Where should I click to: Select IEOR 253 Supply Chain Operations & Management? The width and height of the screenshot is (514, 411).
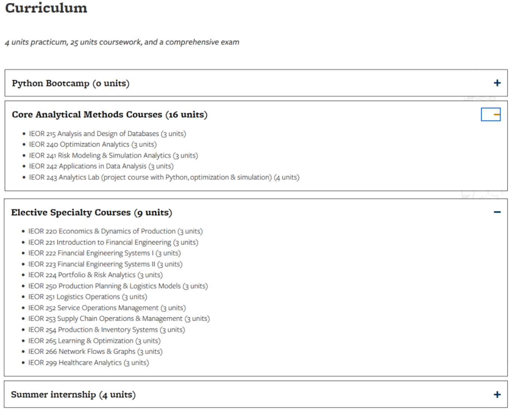click(119, 319)
